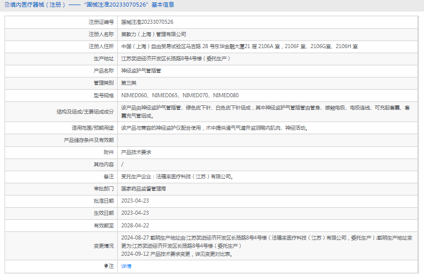Click the structure description starting 该产品由神经监护气管插管
The image size is (424, 277).
pos(266,112)
